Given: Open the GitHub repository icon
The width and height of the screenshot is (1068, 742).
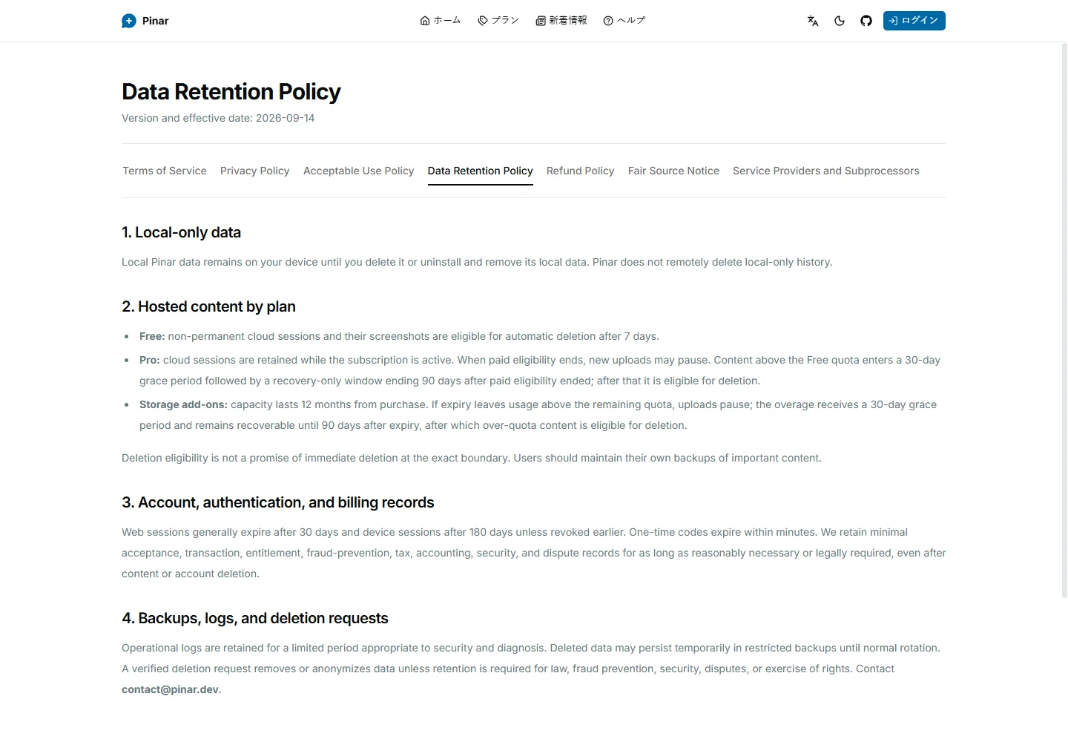Looking at the screenshot, I should click(866, 21).
